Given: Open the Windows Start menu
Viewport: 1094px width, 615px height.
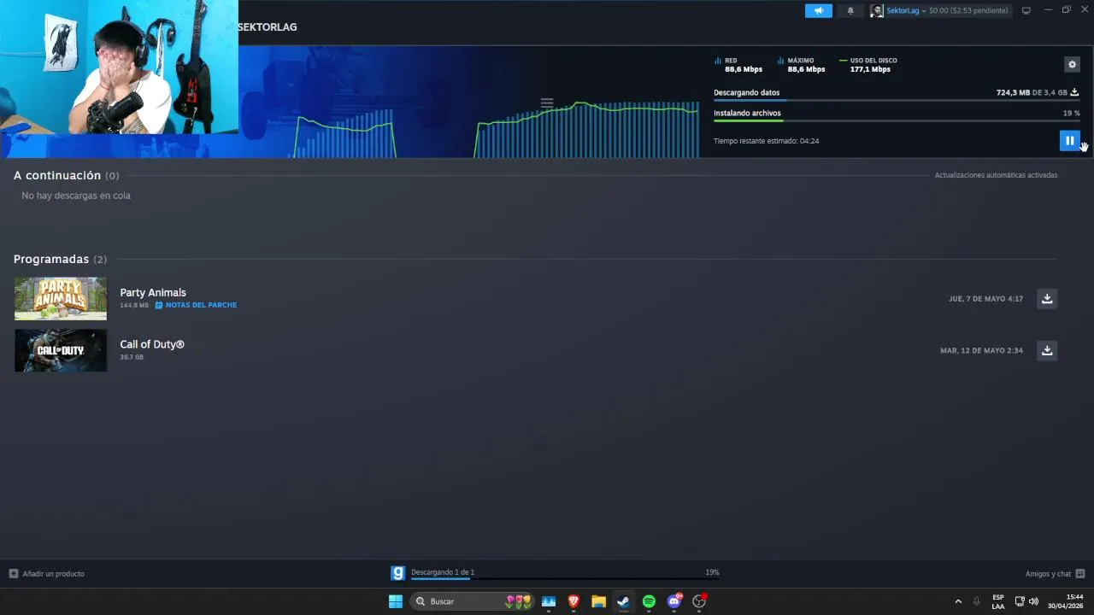Looking at the screenshot, I should 396,601.
